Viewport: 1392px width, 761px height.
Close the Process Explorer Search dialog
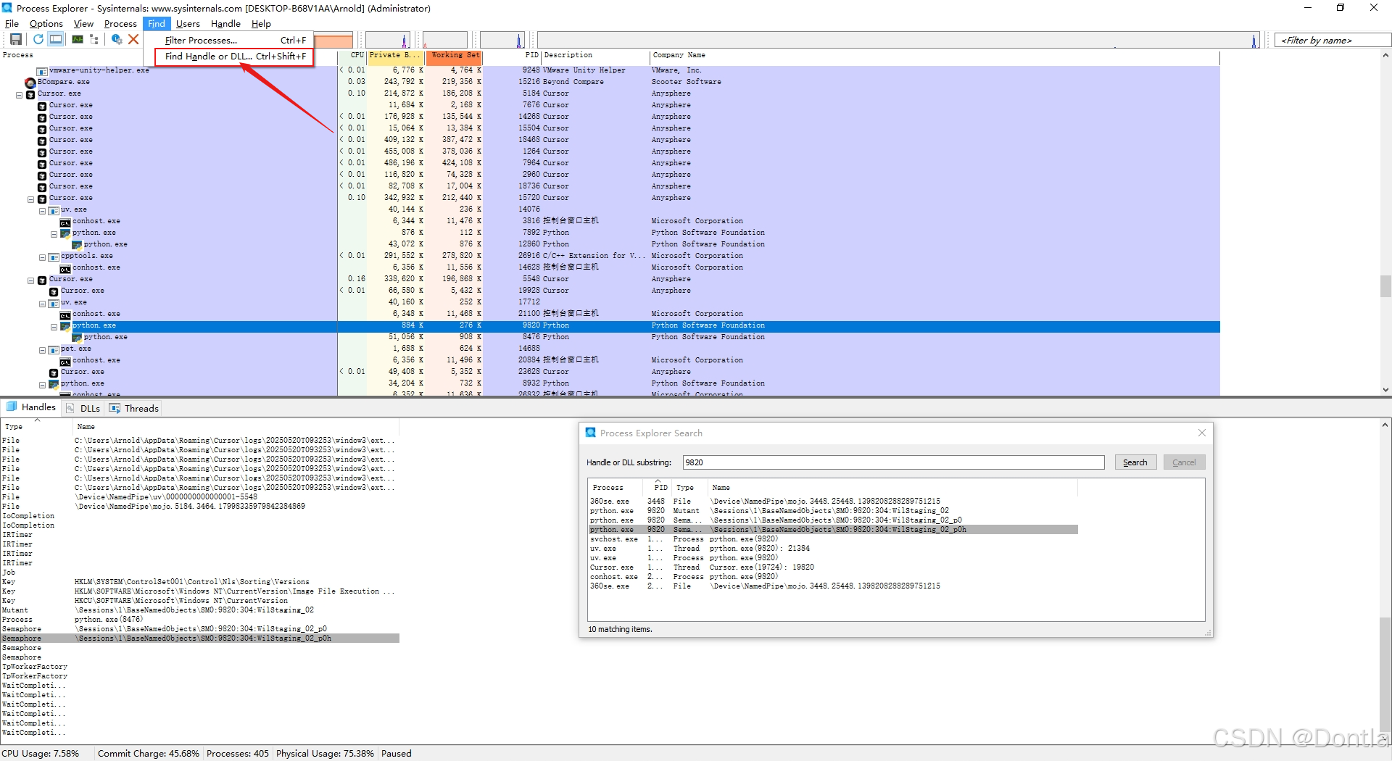(1201, 433)
